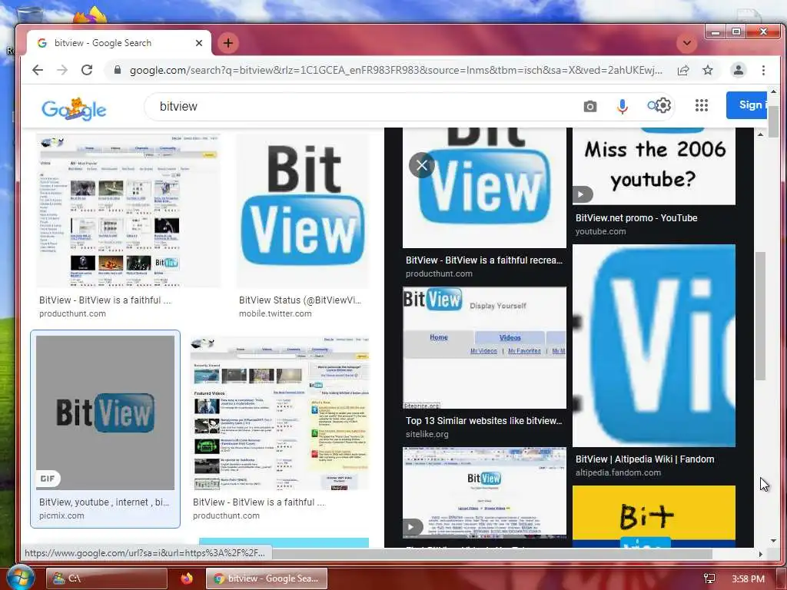This screenshot has height=590, width=787.
Task: Open 'BitView.net promo - YouTube' result
Action: [x=636, y=217]
